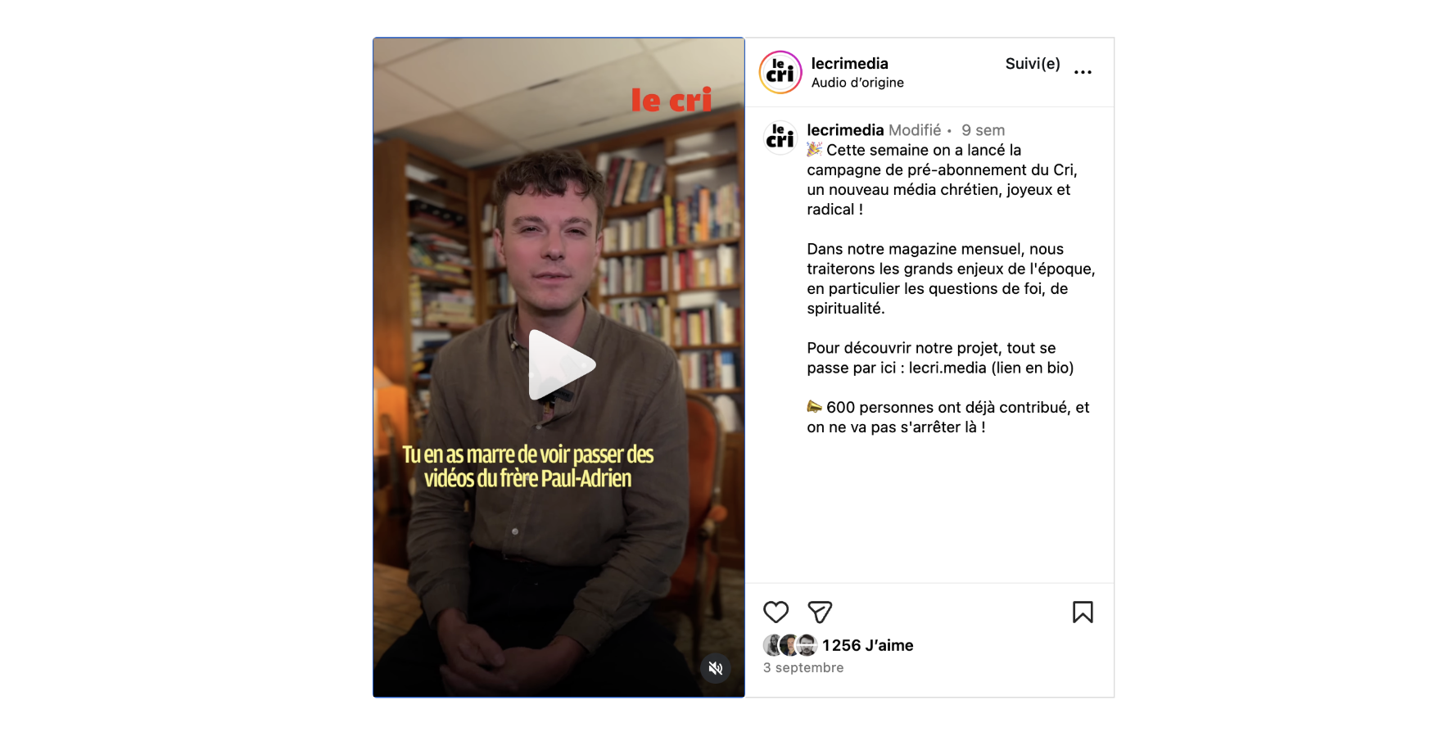Like the post with the heart icon
This screenshot has height=732, width=1438.
(x=776, y=612)
